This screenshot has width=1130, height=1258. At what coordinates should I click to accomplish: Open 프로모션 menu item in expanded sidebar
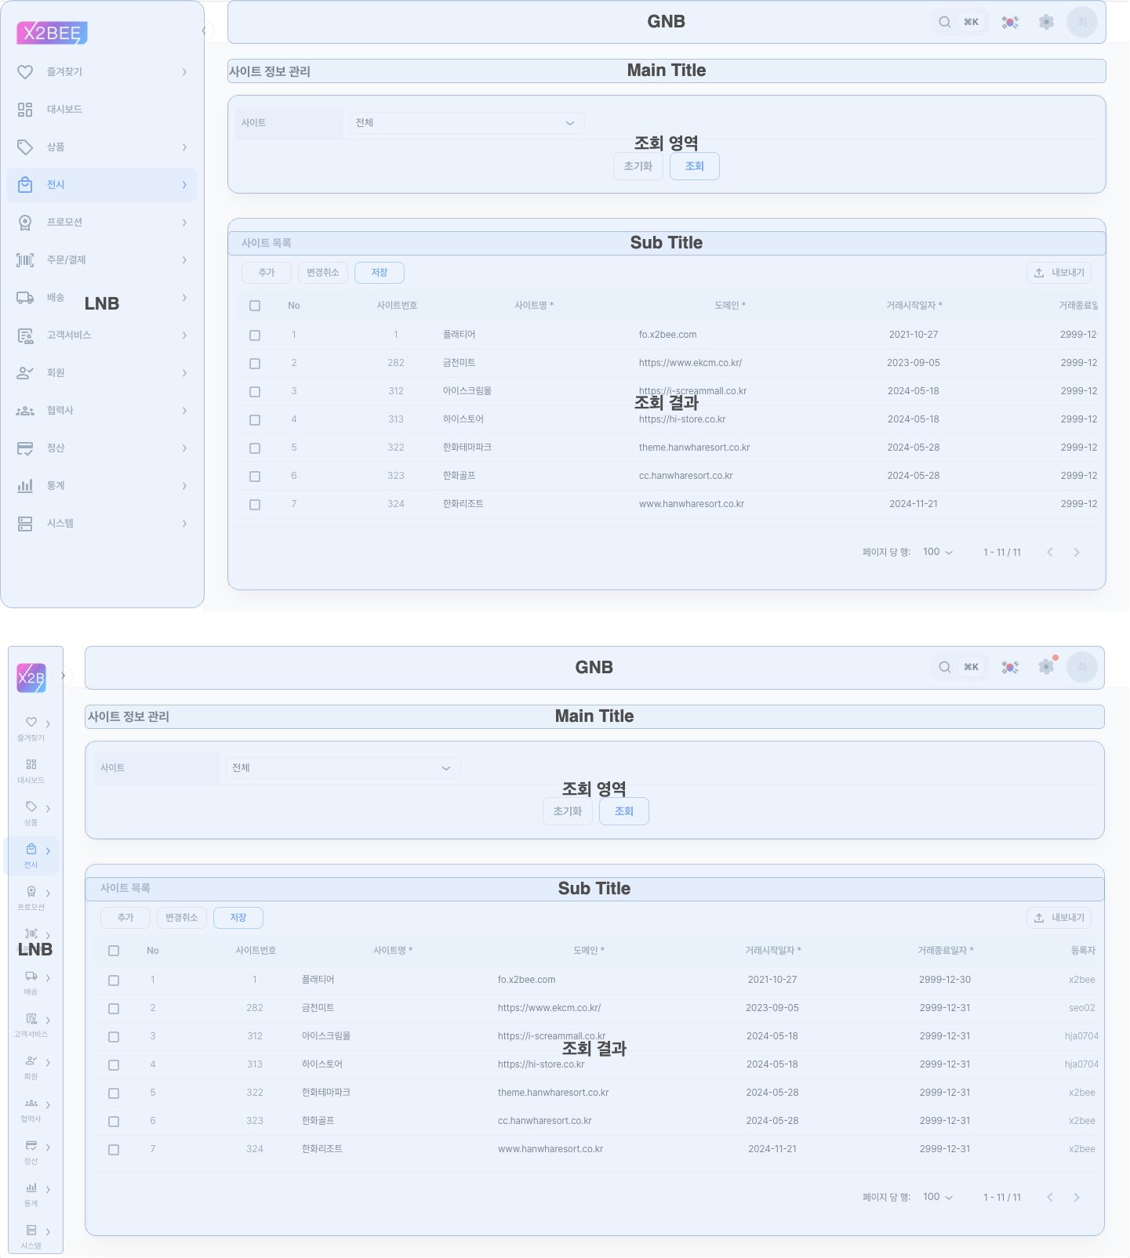(x=64, y=223)
